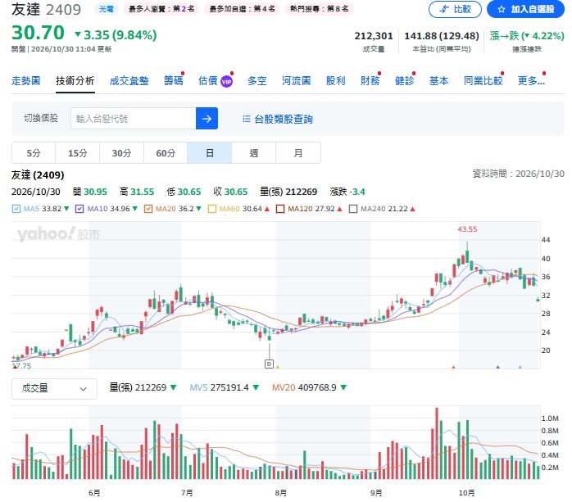572x502 pixels.
Task: Open the 股利 tab
Action: pyautogui.click(x=336, y=81)
